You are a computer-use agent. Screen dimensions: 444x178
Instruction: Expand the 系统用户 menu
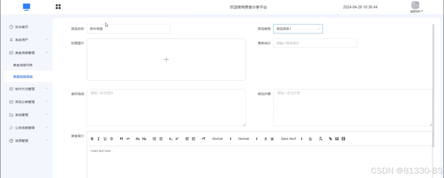(29, 40)
